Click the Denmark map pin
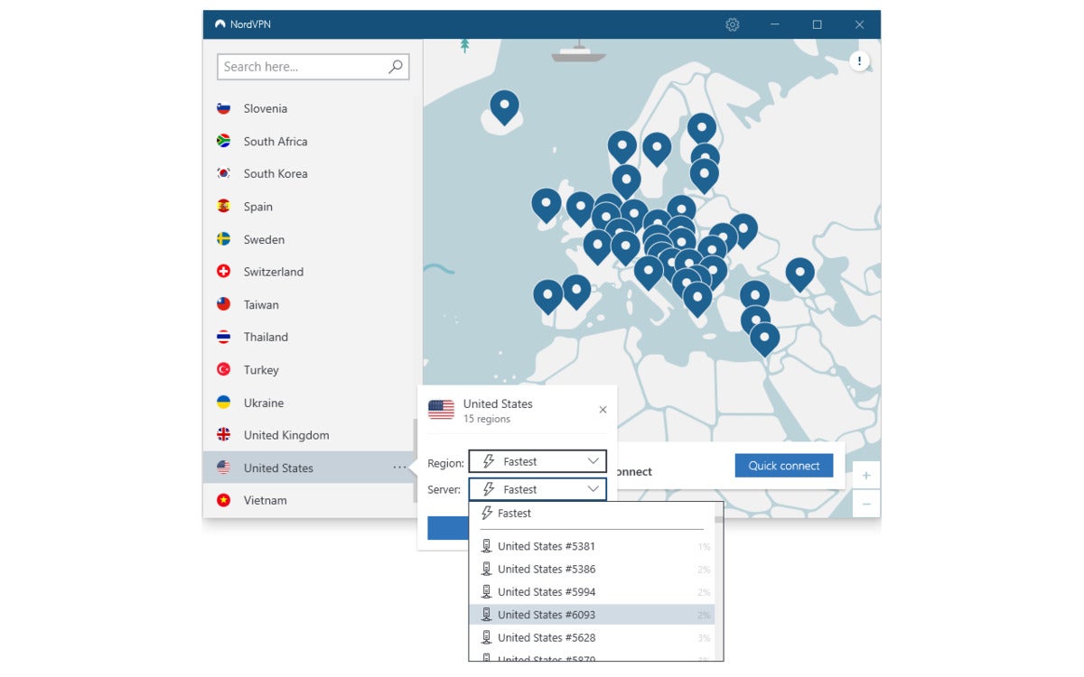 click(626, 181)
